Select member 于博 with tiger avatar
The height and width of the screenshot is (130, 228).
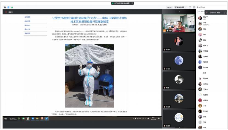coord(212,106)
